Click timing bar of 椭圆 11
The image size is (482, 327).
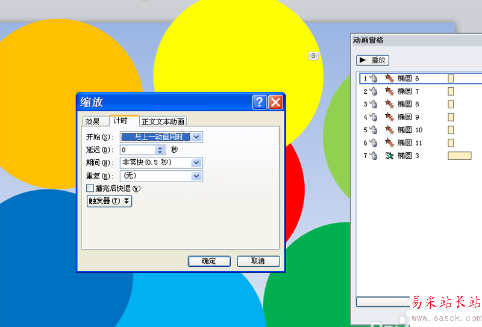[x=451, y=143]
